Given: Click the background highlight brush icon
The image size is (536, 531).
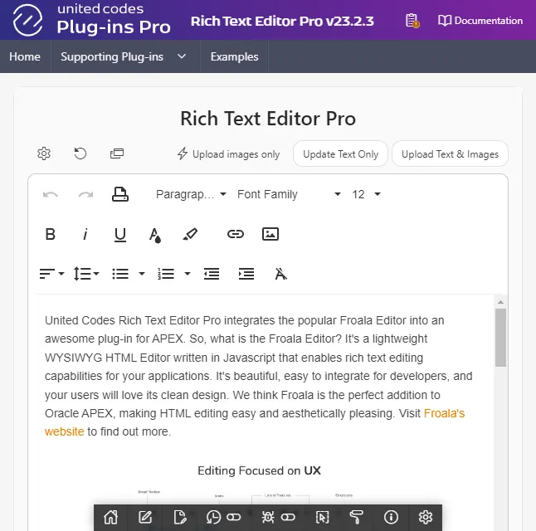Looking at the screenshot, I should pyautogui.click(x=190, y=234).
